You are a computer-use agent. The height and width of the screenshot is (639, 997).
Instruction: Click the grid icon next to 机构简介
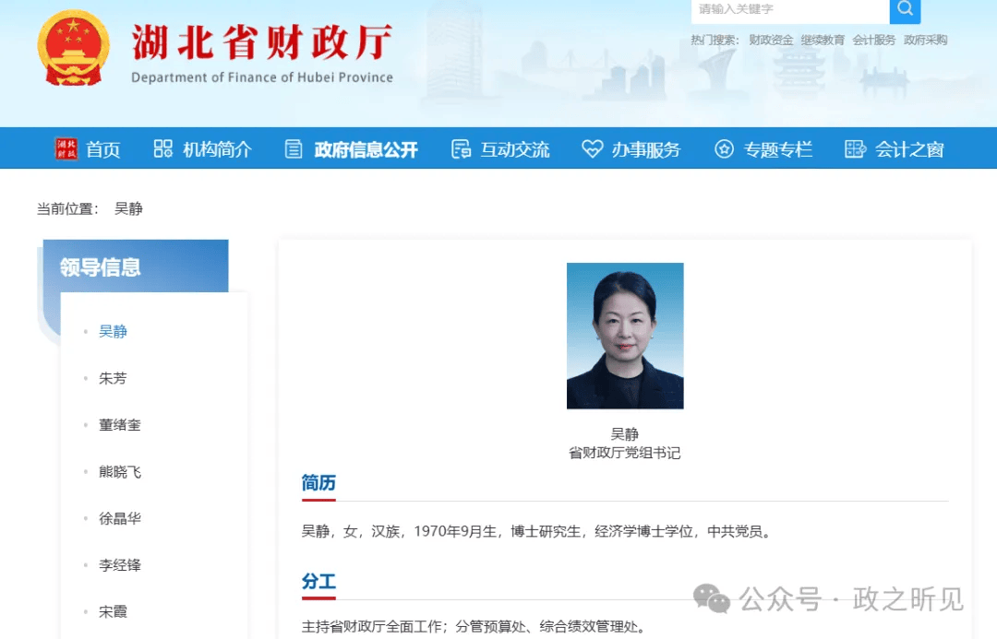coord(162,148)
